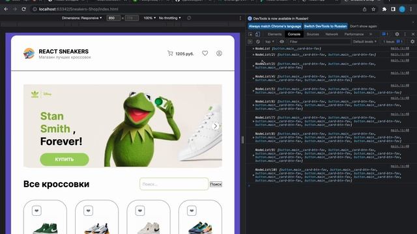The width and height of the screenshot is (417, 234).
Task: Click the site info icon in address bar
Action: [35, 9]
